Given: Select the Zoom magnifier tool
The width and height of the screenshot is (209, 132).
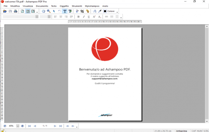Looking at the screenshot, I should coord(48,11).
